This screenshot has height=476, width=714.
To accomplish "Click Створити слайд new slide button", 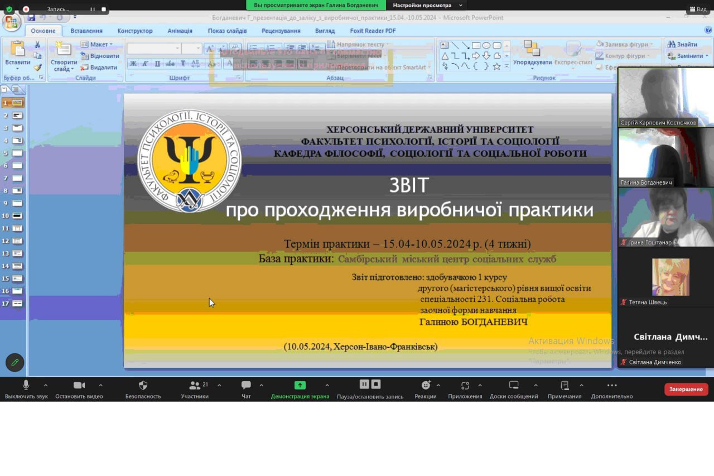I will click(64, 57).
